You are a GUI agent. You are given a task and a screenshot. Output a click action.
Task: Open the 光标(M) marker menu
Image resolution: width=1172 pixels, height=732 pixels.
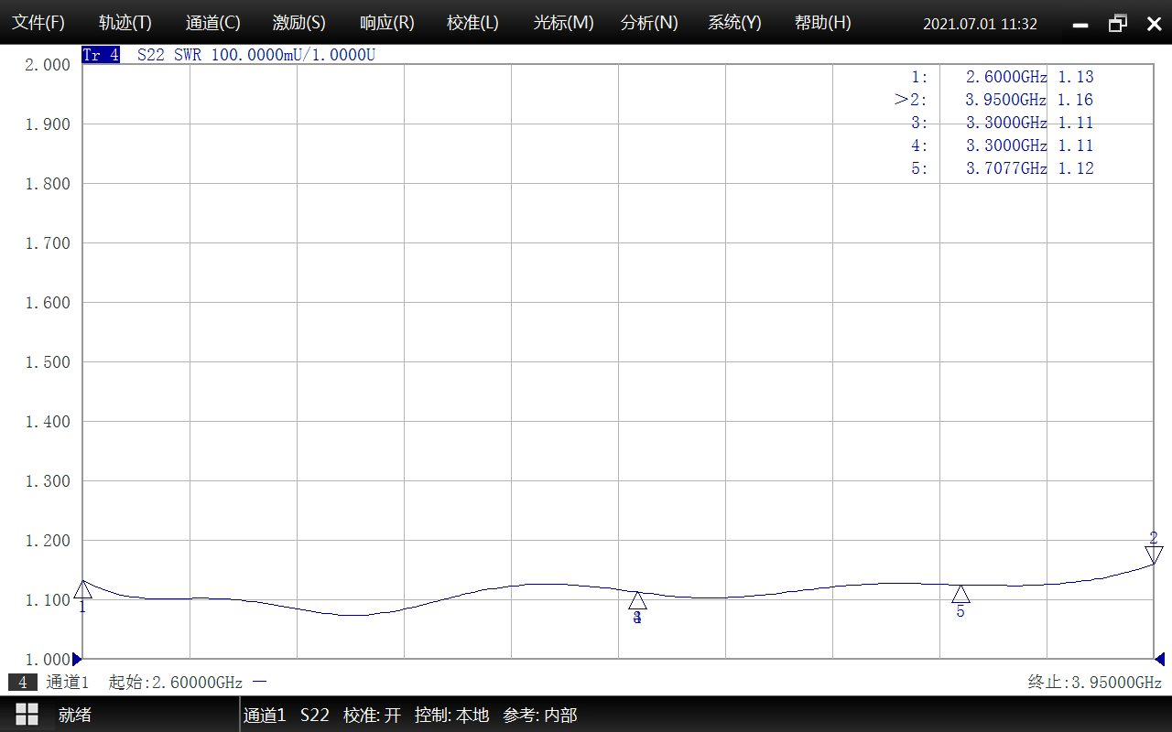click(563, 23)
